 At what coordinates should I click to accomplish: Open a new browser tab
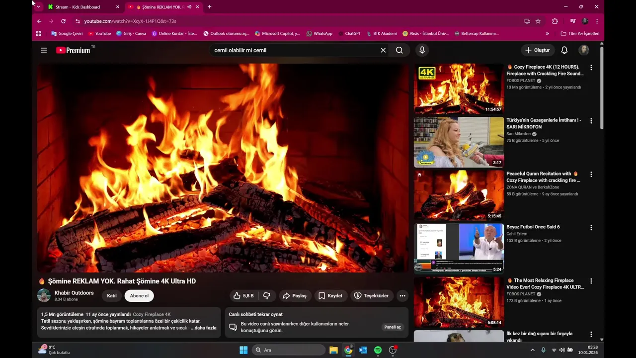tap(210, 7)
